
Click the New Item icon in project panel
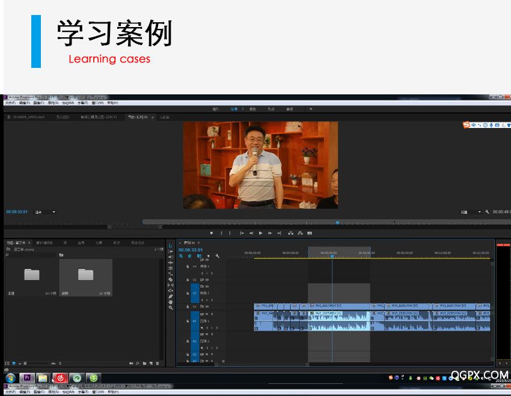click(151, 363)
